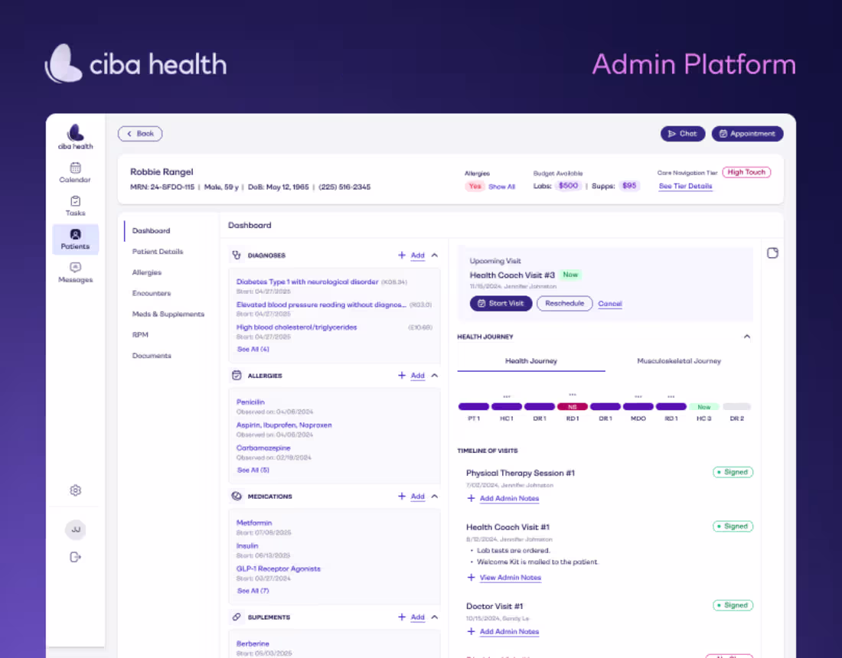Open See Tier Details link
Viewport: 842px width, 658px height.
click(x=685, y=186)
